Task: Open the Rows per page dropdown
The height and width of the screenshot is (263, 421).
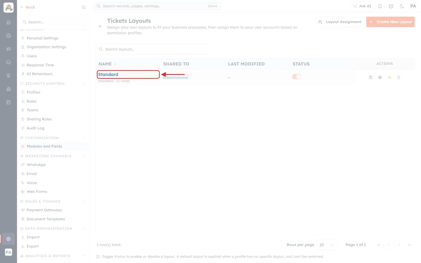Action: [x=327, y=245]
